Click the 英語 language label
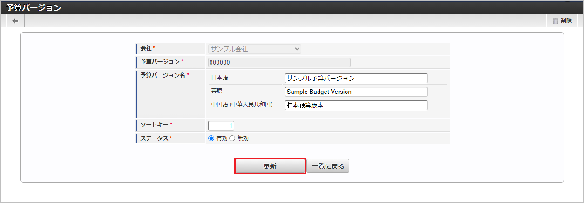This screenshot has height=203, width=584. point(217,91)
